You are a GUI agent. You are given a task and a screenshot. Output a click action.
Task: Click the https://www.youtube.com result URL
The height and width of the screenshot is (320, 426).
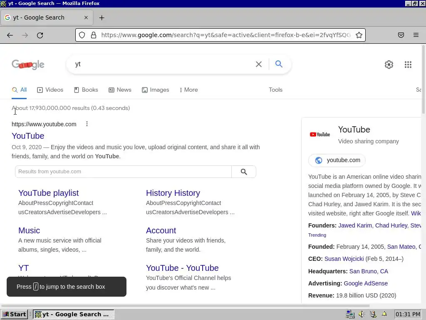44,124
